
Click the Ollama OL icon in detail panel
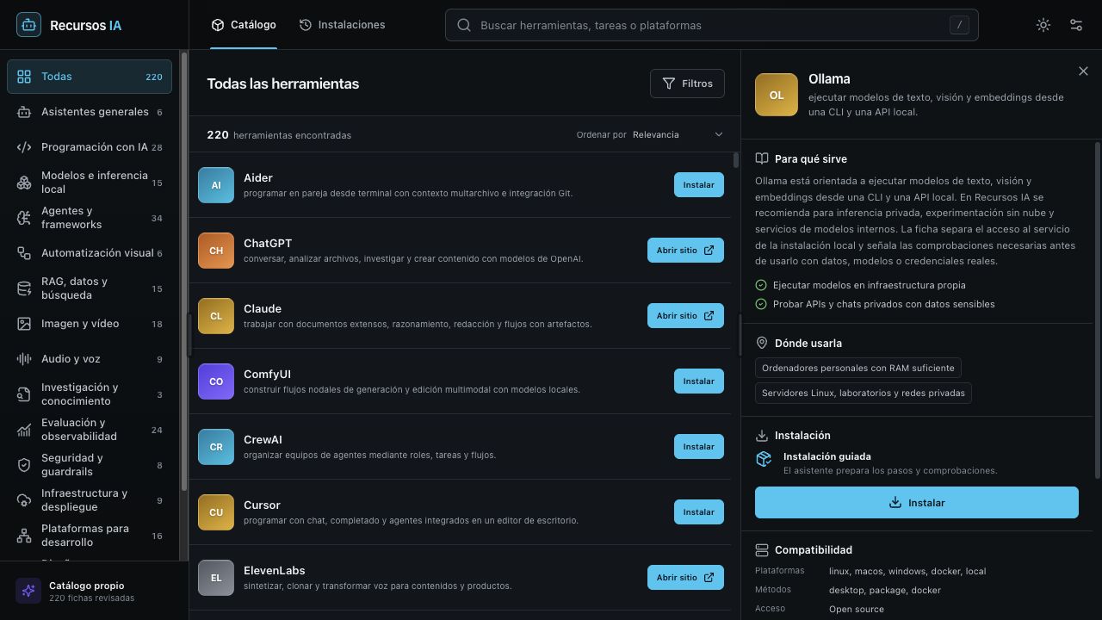[x=777, y=95]
